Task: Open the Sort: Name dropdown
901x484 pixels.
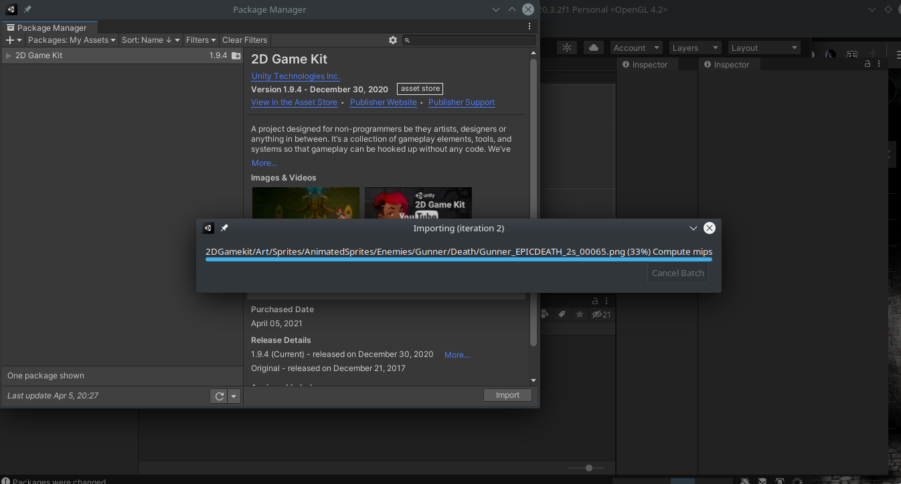Action: coord(151,40)
